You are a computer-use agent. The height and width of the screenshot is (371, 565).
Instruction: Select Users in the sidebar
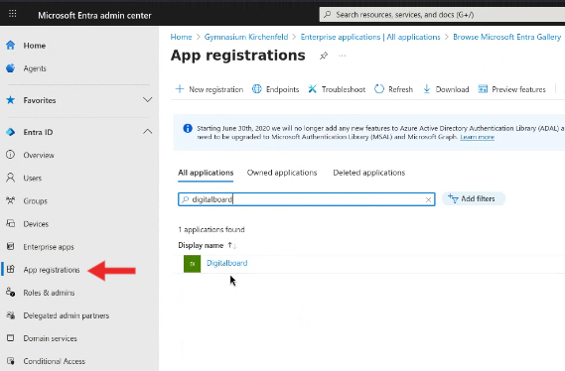pos(33,179)
